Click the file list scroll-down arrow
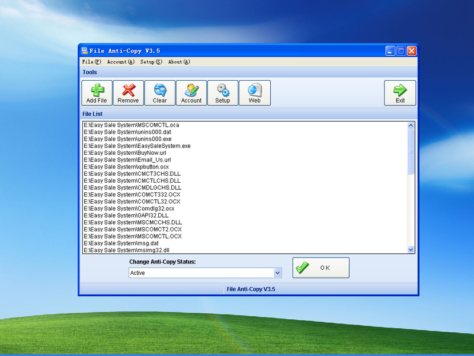 click(411, 249)
